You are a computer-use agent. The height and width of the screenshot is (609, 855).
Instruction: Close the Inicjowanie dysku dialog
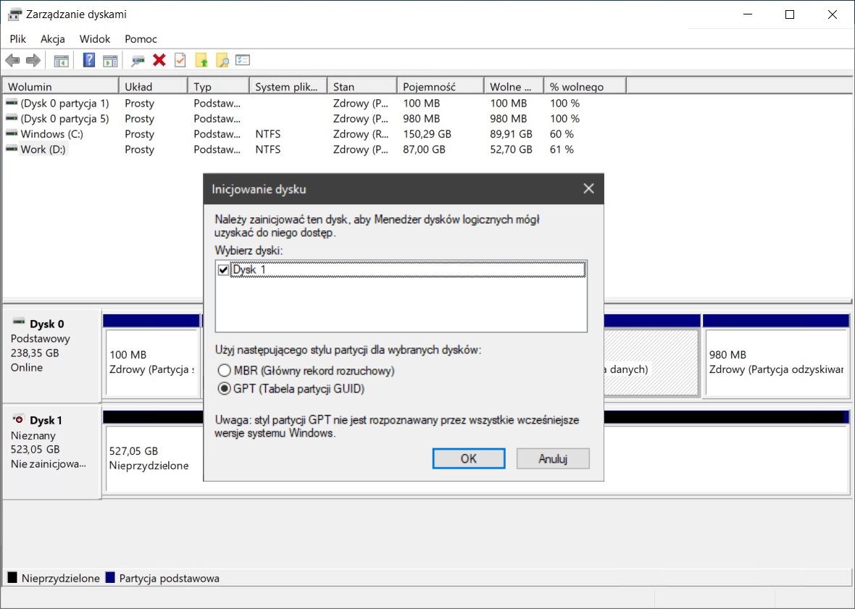pyautogui.click(x=588, y=189)
